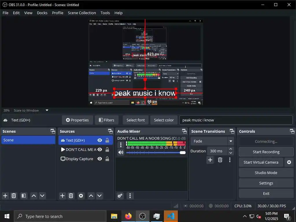Viewport: 296px width, 222px height.
Task: Show hidden system tray icons chevron
Action: click(245, 216)
